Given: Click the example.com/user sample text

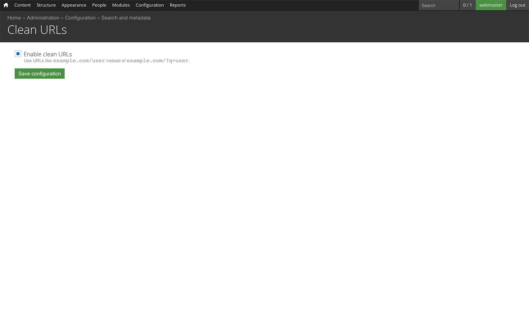Looking at the screenshot, I should (79, 61).
